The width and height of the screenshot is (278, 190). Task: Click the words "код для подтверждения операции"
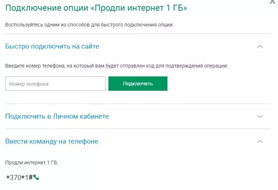coord(187,66)
